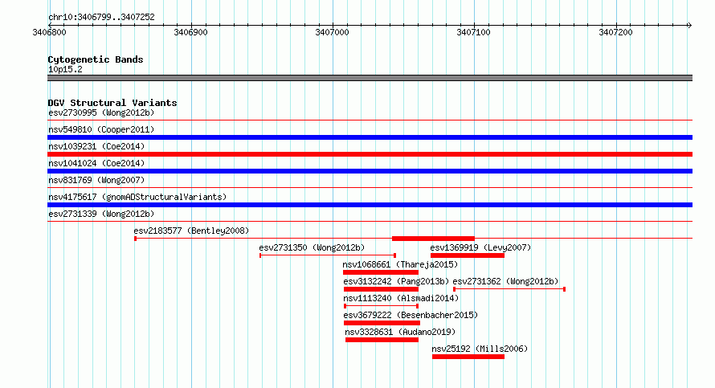Click the 10p15.2 band label

pyautogui.click(x=65, y=69)
